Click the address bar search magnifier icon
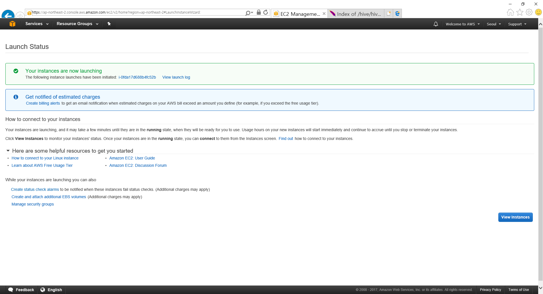Image resolution: width=543 pixels, height=294 pixels. pos(248,13)
